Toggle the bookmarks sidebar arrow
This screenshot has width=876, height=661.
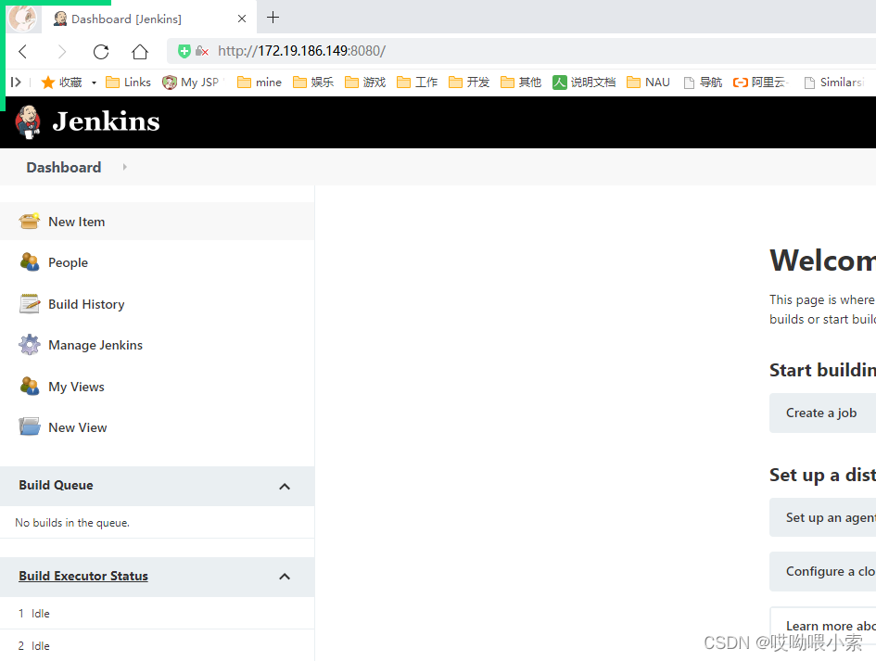[x=16, y=83]
